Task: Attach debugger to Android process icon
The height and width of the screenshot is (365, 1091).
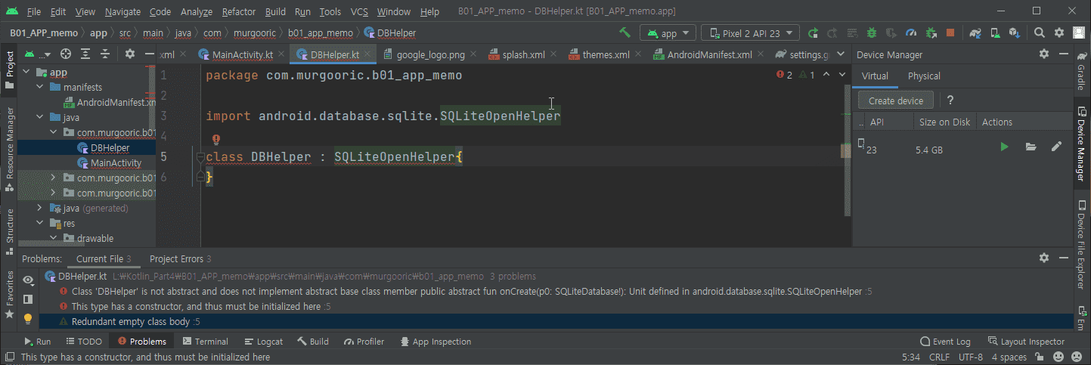Action: [931, 33]
